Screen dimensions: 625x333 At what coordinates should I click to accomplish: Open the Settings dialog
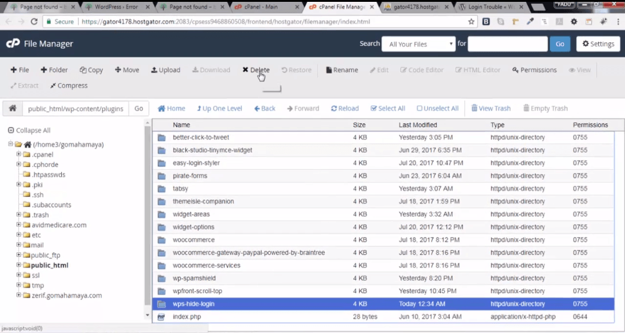[598, 44]
